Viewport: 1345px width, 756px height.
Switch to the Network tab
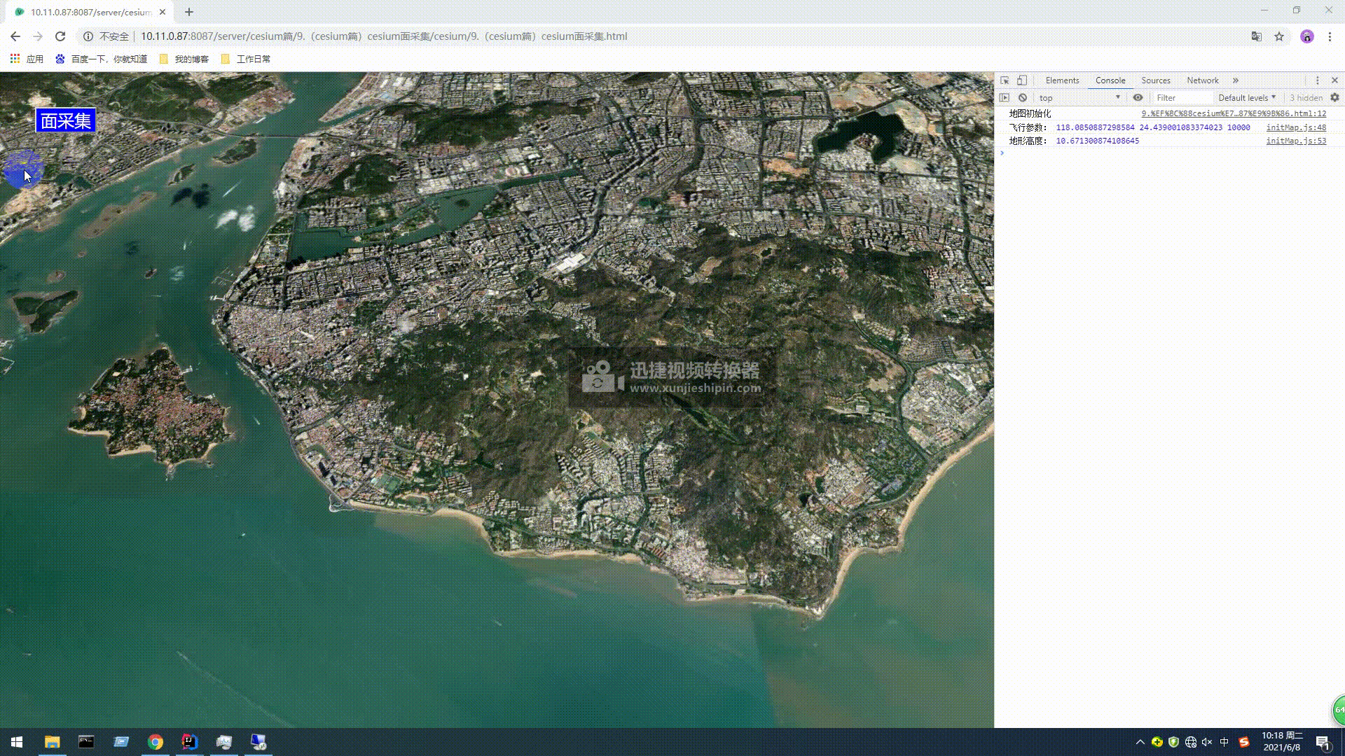pos(1202,80)
